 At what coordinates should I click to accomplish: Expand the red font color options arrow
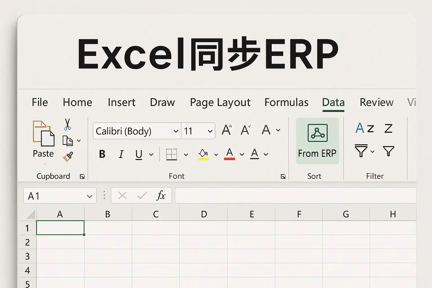click(x=242, y=154)
